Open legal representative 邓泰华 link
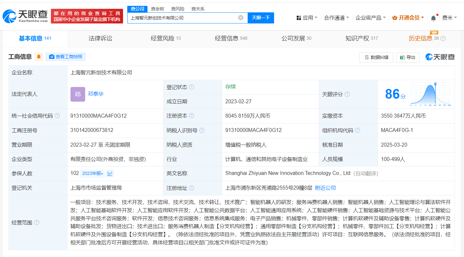Viewport: 464px width, 257px height. pyautogui.click(x=96, y=94)
